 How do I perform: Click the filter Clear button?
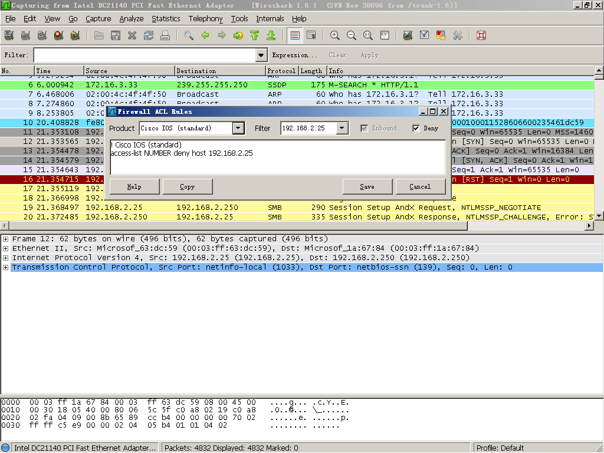coord(337,55)
